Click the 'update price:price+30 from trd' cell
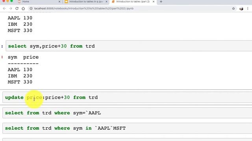252x141 pixels. point(127,98)
